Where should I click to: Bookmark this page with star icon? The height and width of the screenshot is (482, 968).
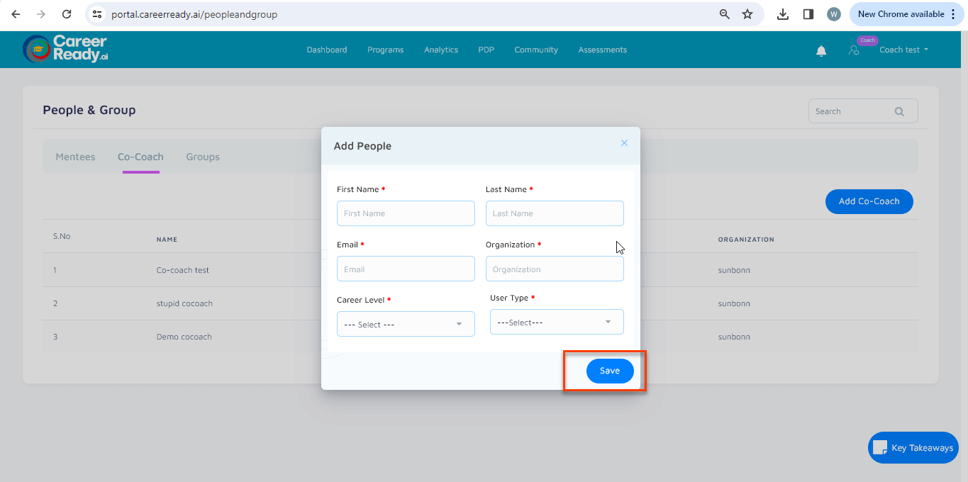pos(747,14)
